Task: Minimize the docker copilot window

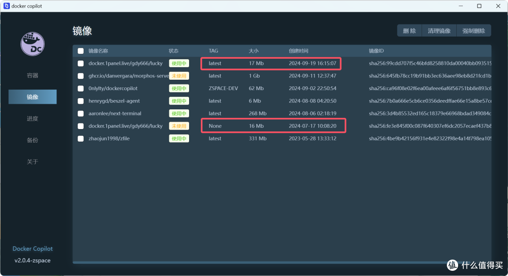Action: pos(460,6)
